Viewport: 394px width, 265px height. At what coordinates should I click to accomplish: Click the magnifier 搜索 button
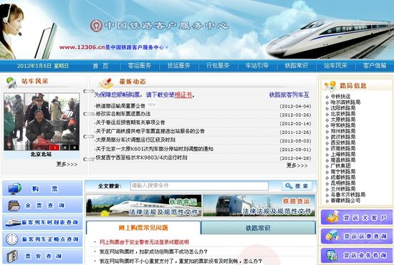pos(297,186)
